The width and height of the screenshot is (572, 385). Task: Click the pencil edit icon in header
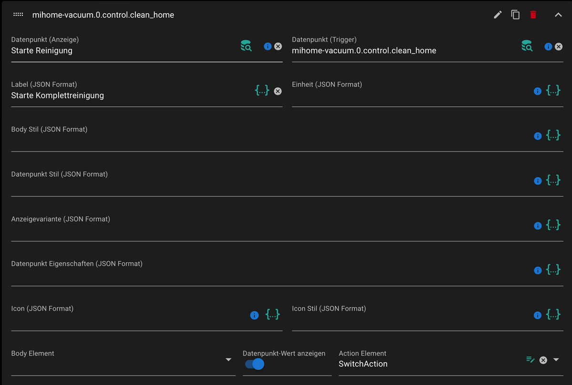pos(498,15)
